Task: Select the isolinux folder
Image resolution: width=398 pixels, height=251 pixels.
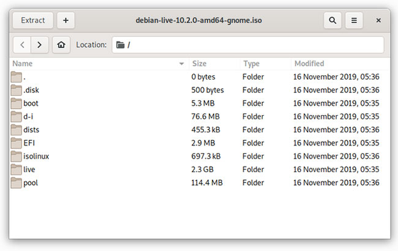Action: pos(36,156)
